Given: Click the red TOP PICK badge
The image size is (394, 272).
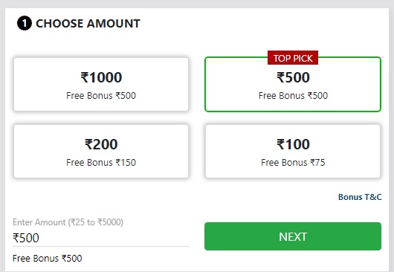Looking at the screenshot, I should click(x=293, y=58).
